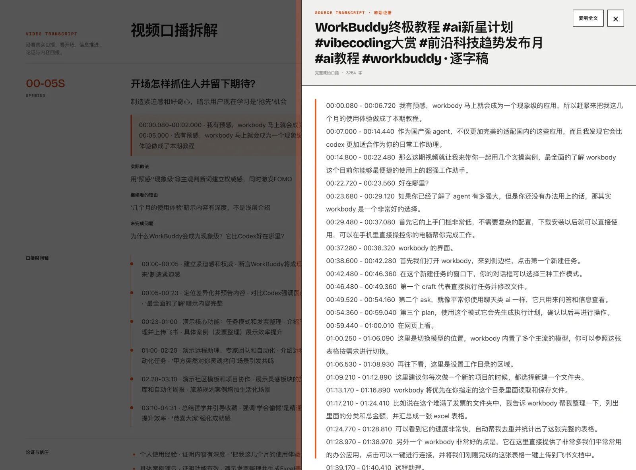The width and height of the screenshot is (636, 470).
Task: Click transcript line 00:37.280 workbody 的界面
Action: tap(390, 248)
